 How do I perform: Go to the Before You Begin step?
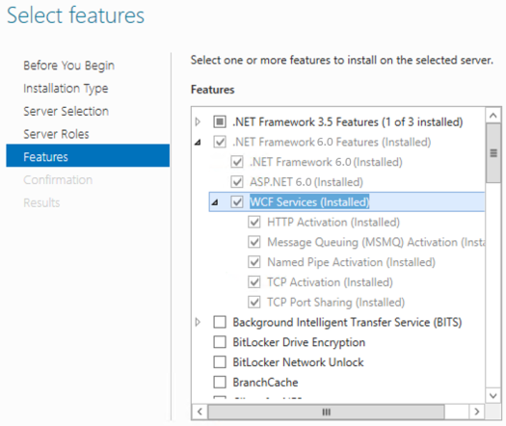(x=68, y=66)
